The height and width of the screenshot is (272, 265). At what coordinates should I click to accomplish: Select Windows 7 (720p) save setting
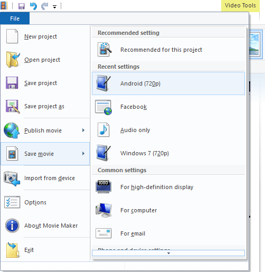168,153
